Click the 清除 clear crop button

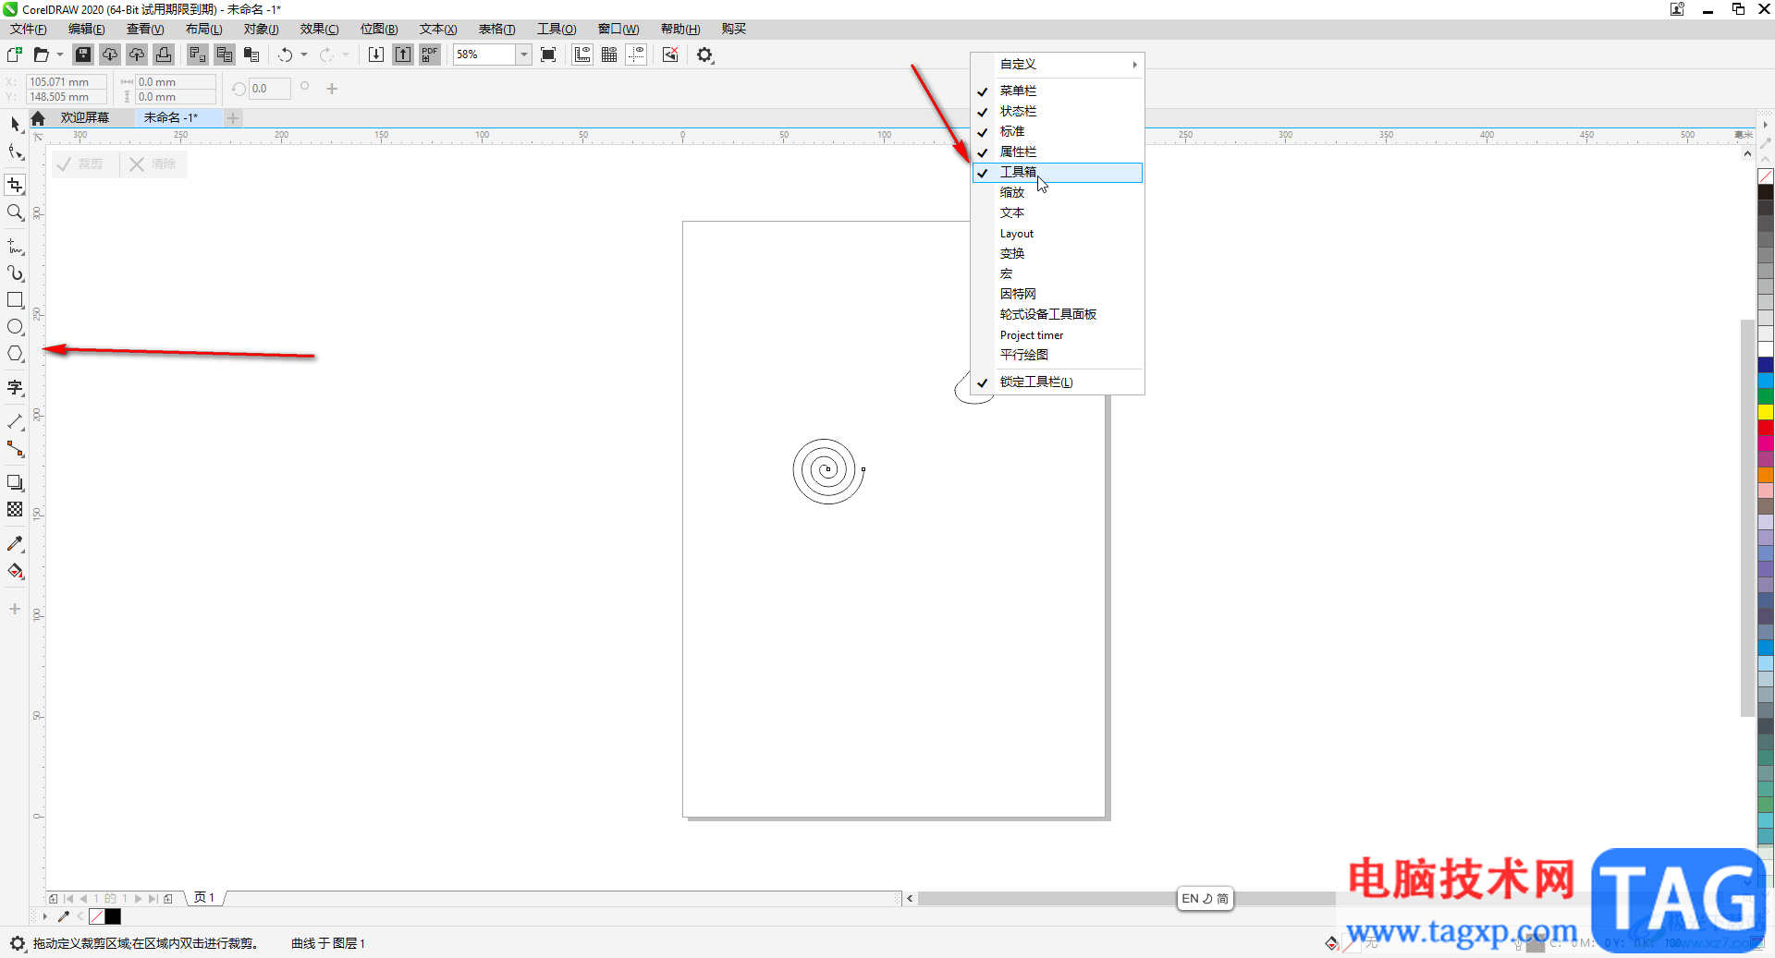coord(153,164)
